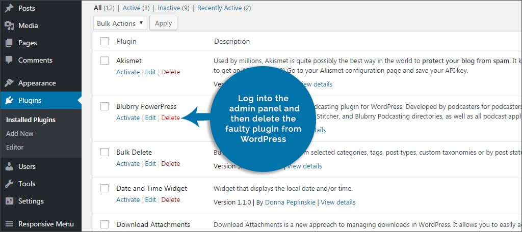Delete the Bulk Delete plugin

pyautogui.click(x=171, y=163)
